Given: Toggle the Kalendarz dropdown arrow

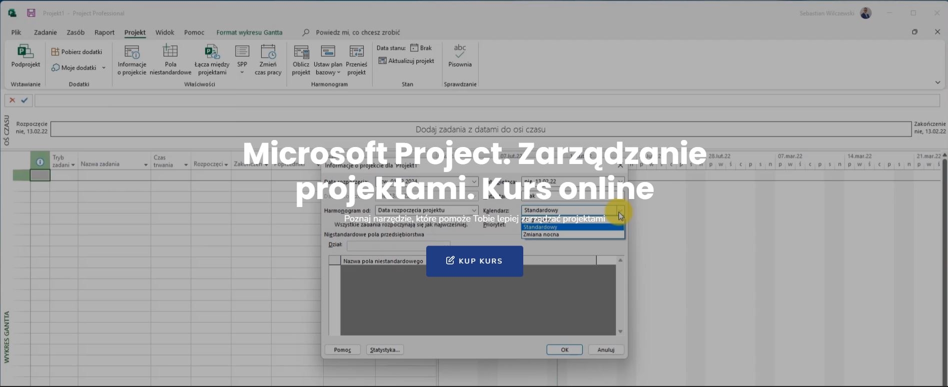Looking at the screenshot, I should click(x=620, y=210).
